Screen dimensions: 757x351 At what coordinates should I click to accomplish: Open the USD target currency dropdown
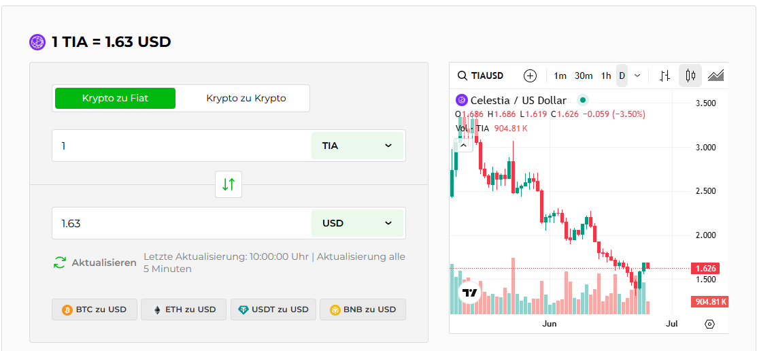click(357, 223)
